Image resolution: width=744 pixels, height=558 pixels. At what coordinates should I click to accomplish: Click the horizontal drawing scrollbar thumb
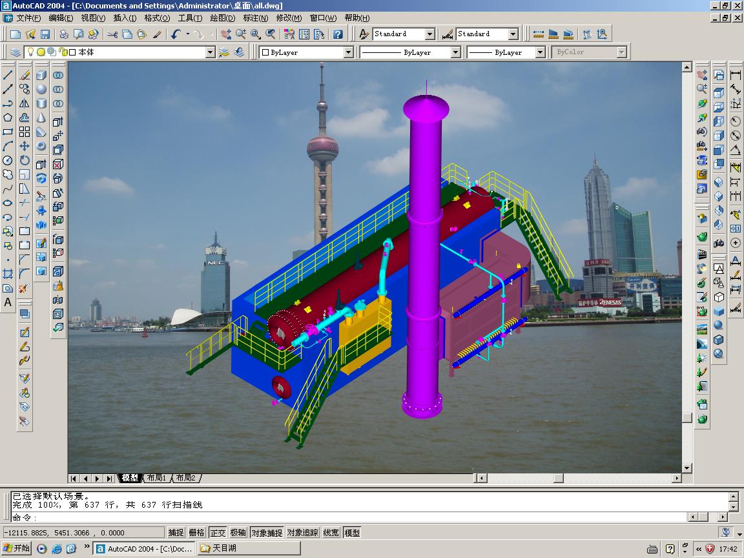click(x=559, y=479)
